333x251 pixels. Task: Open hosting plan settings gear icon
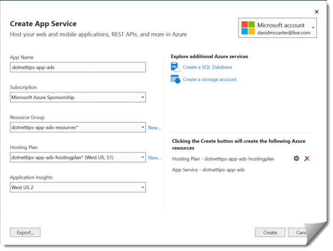pyautogui.click(x=296, y=159)
